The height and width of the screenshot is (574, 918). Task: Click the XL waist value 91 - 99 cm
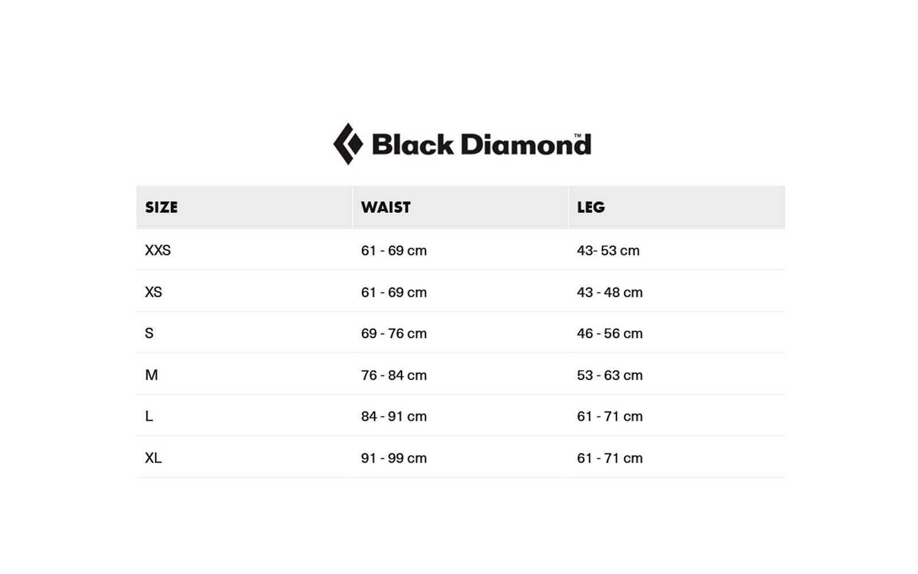point(394,459)
